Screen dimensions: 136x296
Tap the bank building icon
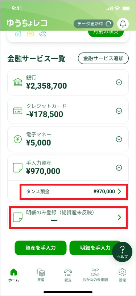18,82
